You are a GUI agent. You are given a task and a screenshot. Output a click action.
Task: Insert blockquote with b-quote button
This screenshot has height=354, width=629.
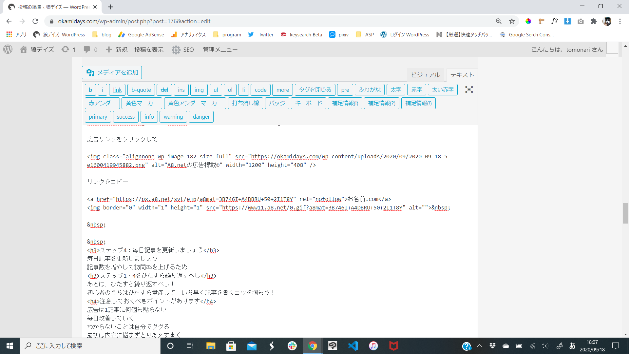(x=141, y=90)
